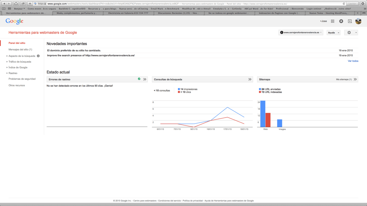Open Mensajes del sitio (1)
367x206 pixels.
pyautogui.click(x=20, y=50)
